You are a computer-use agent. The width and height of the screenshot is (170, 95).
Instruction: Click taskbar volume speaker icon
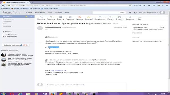click(x=156, y=94)
